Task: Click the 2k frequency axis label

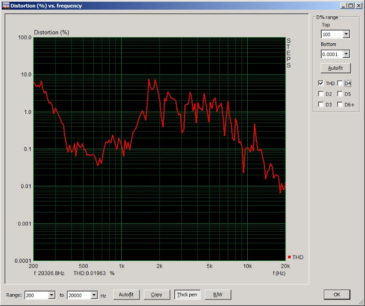Action: [x=159, y=266]
